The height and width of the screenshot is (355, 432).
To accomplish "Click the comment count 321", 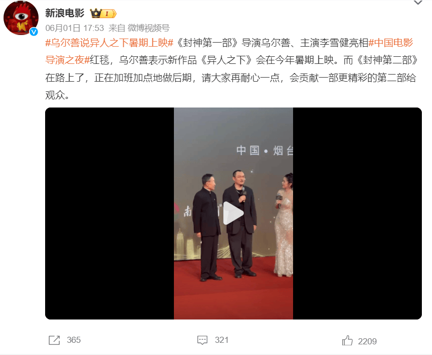I will [x=222, y=340].
